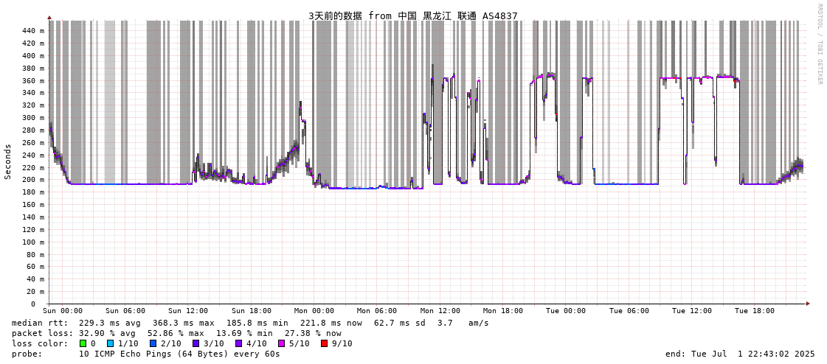Click the '360 m' y-axis tick label
This screenshot has width=827, height=364.
(33, 80)
